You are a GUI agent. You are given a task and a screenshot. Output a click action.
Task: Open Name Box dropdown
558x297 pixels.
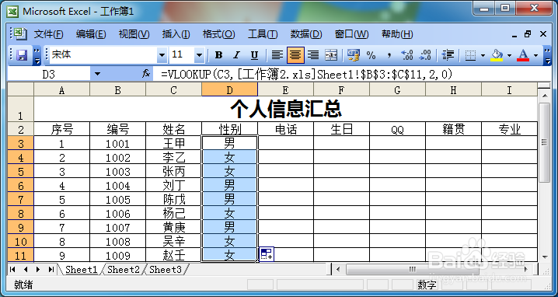pos(97,75)
